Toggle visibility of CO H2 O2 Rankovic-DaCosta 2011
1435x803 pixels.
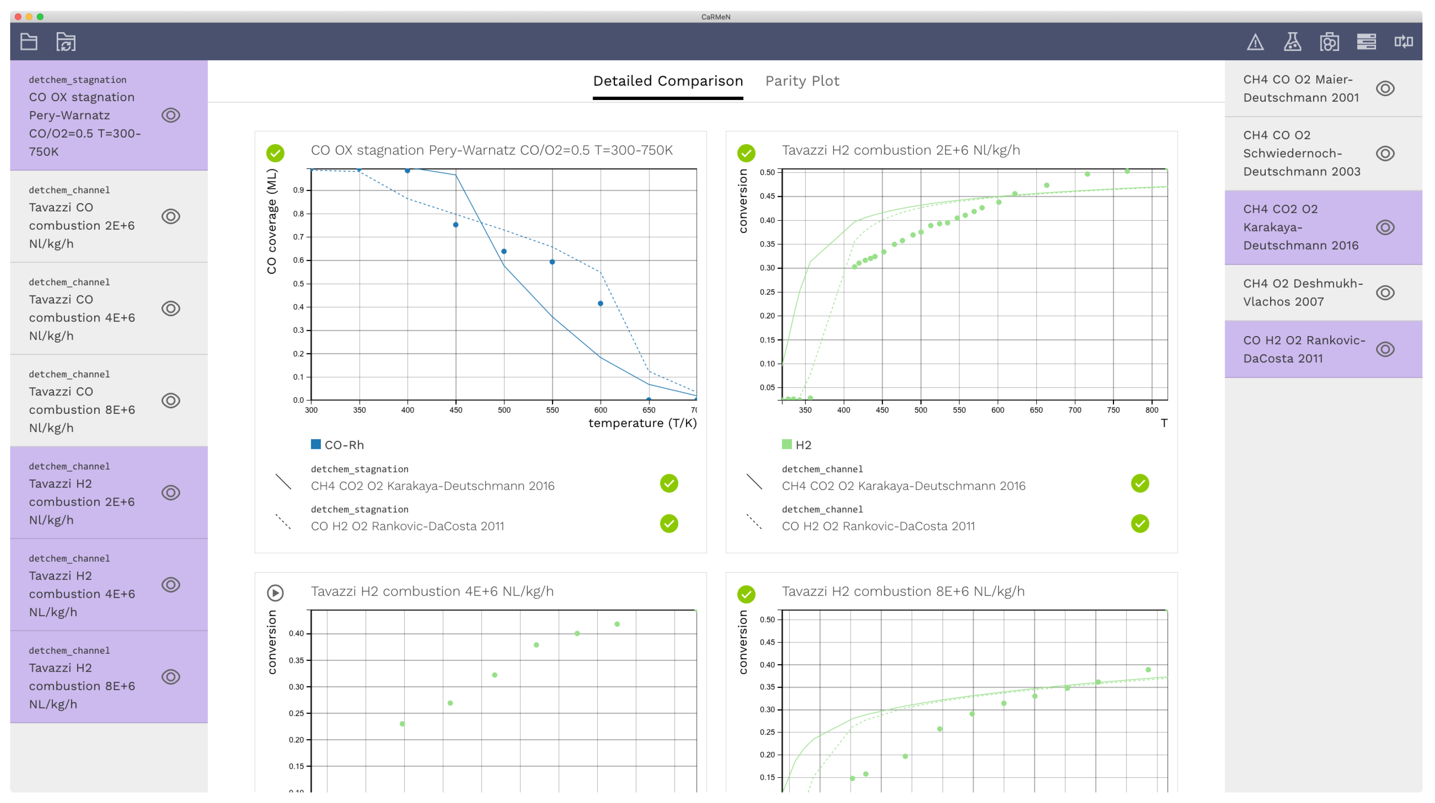1386,349
